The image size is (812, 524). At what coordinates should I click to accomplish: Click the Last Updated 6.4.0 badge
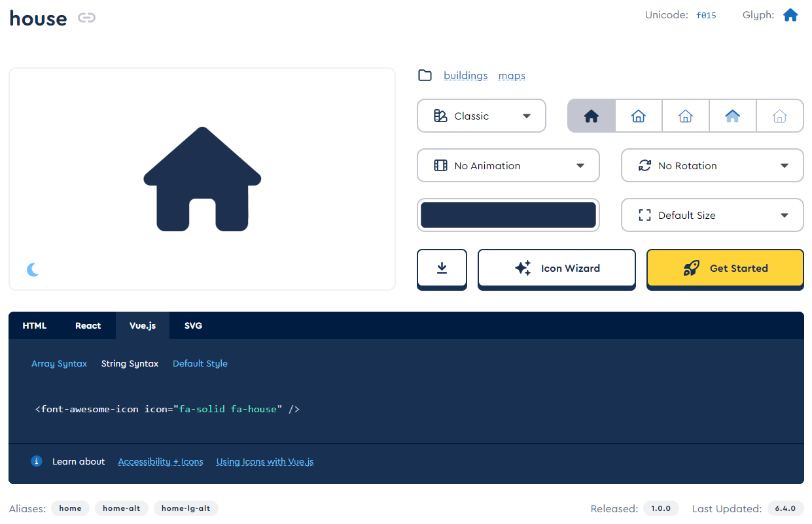[785, 508]
